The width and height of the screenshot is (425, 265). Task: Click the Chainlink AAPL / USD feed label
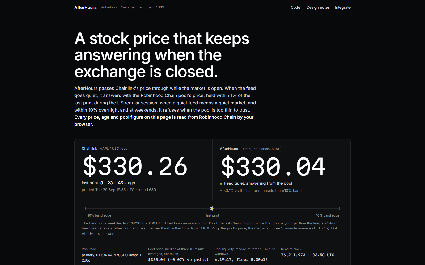(105, 149)
